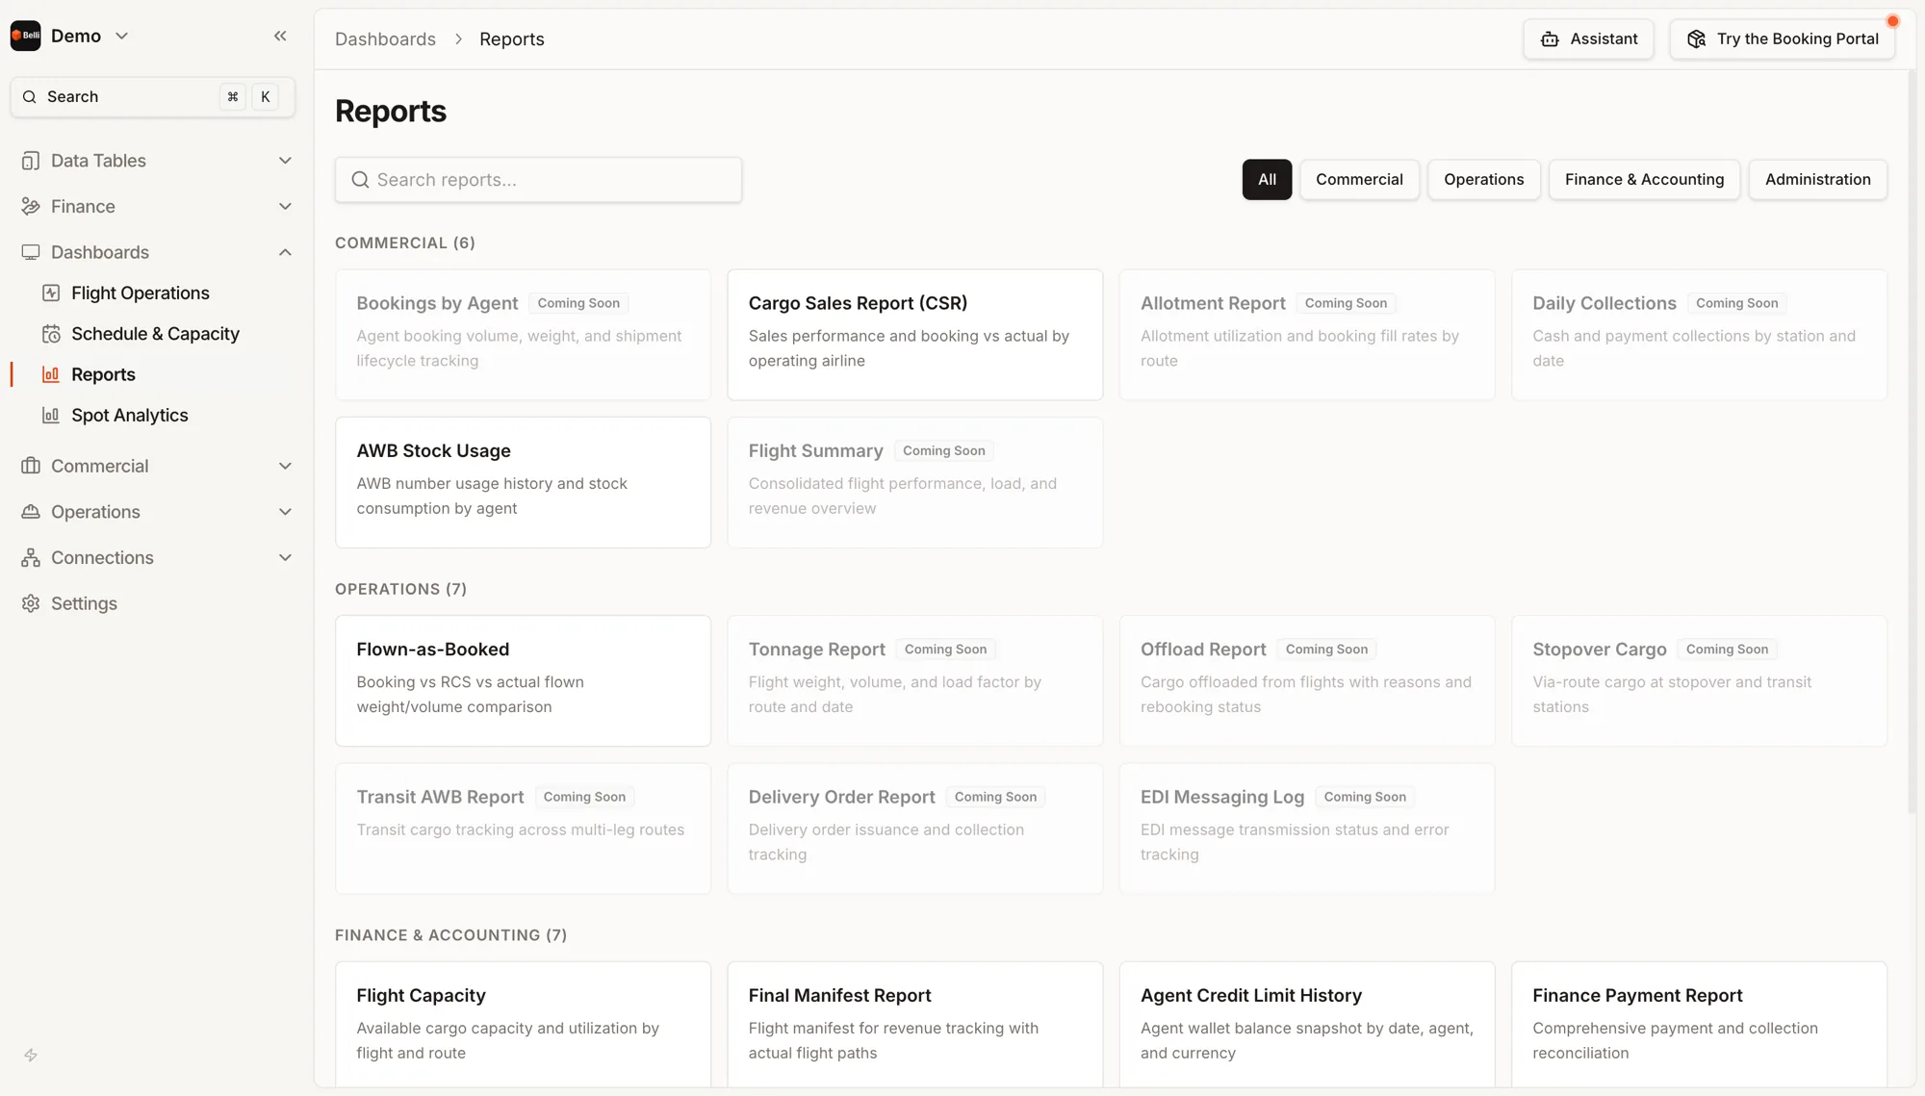The image size is (1925, 1096).
Task: Click the Flight Operations activity icon
Action: (x=51, y=293)
